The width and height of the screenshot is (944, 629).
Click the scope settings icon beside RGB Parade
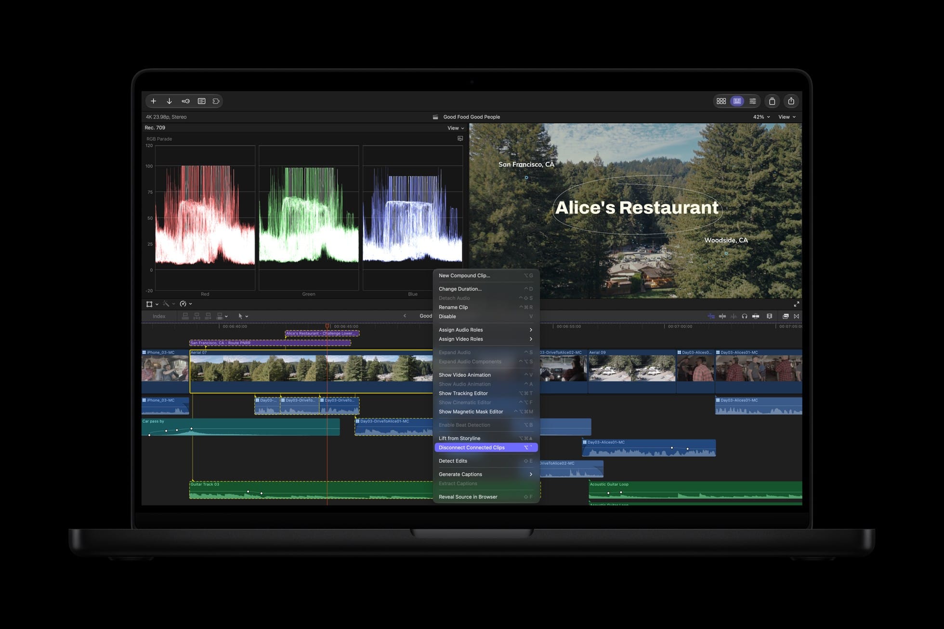(x=460, y=139)
